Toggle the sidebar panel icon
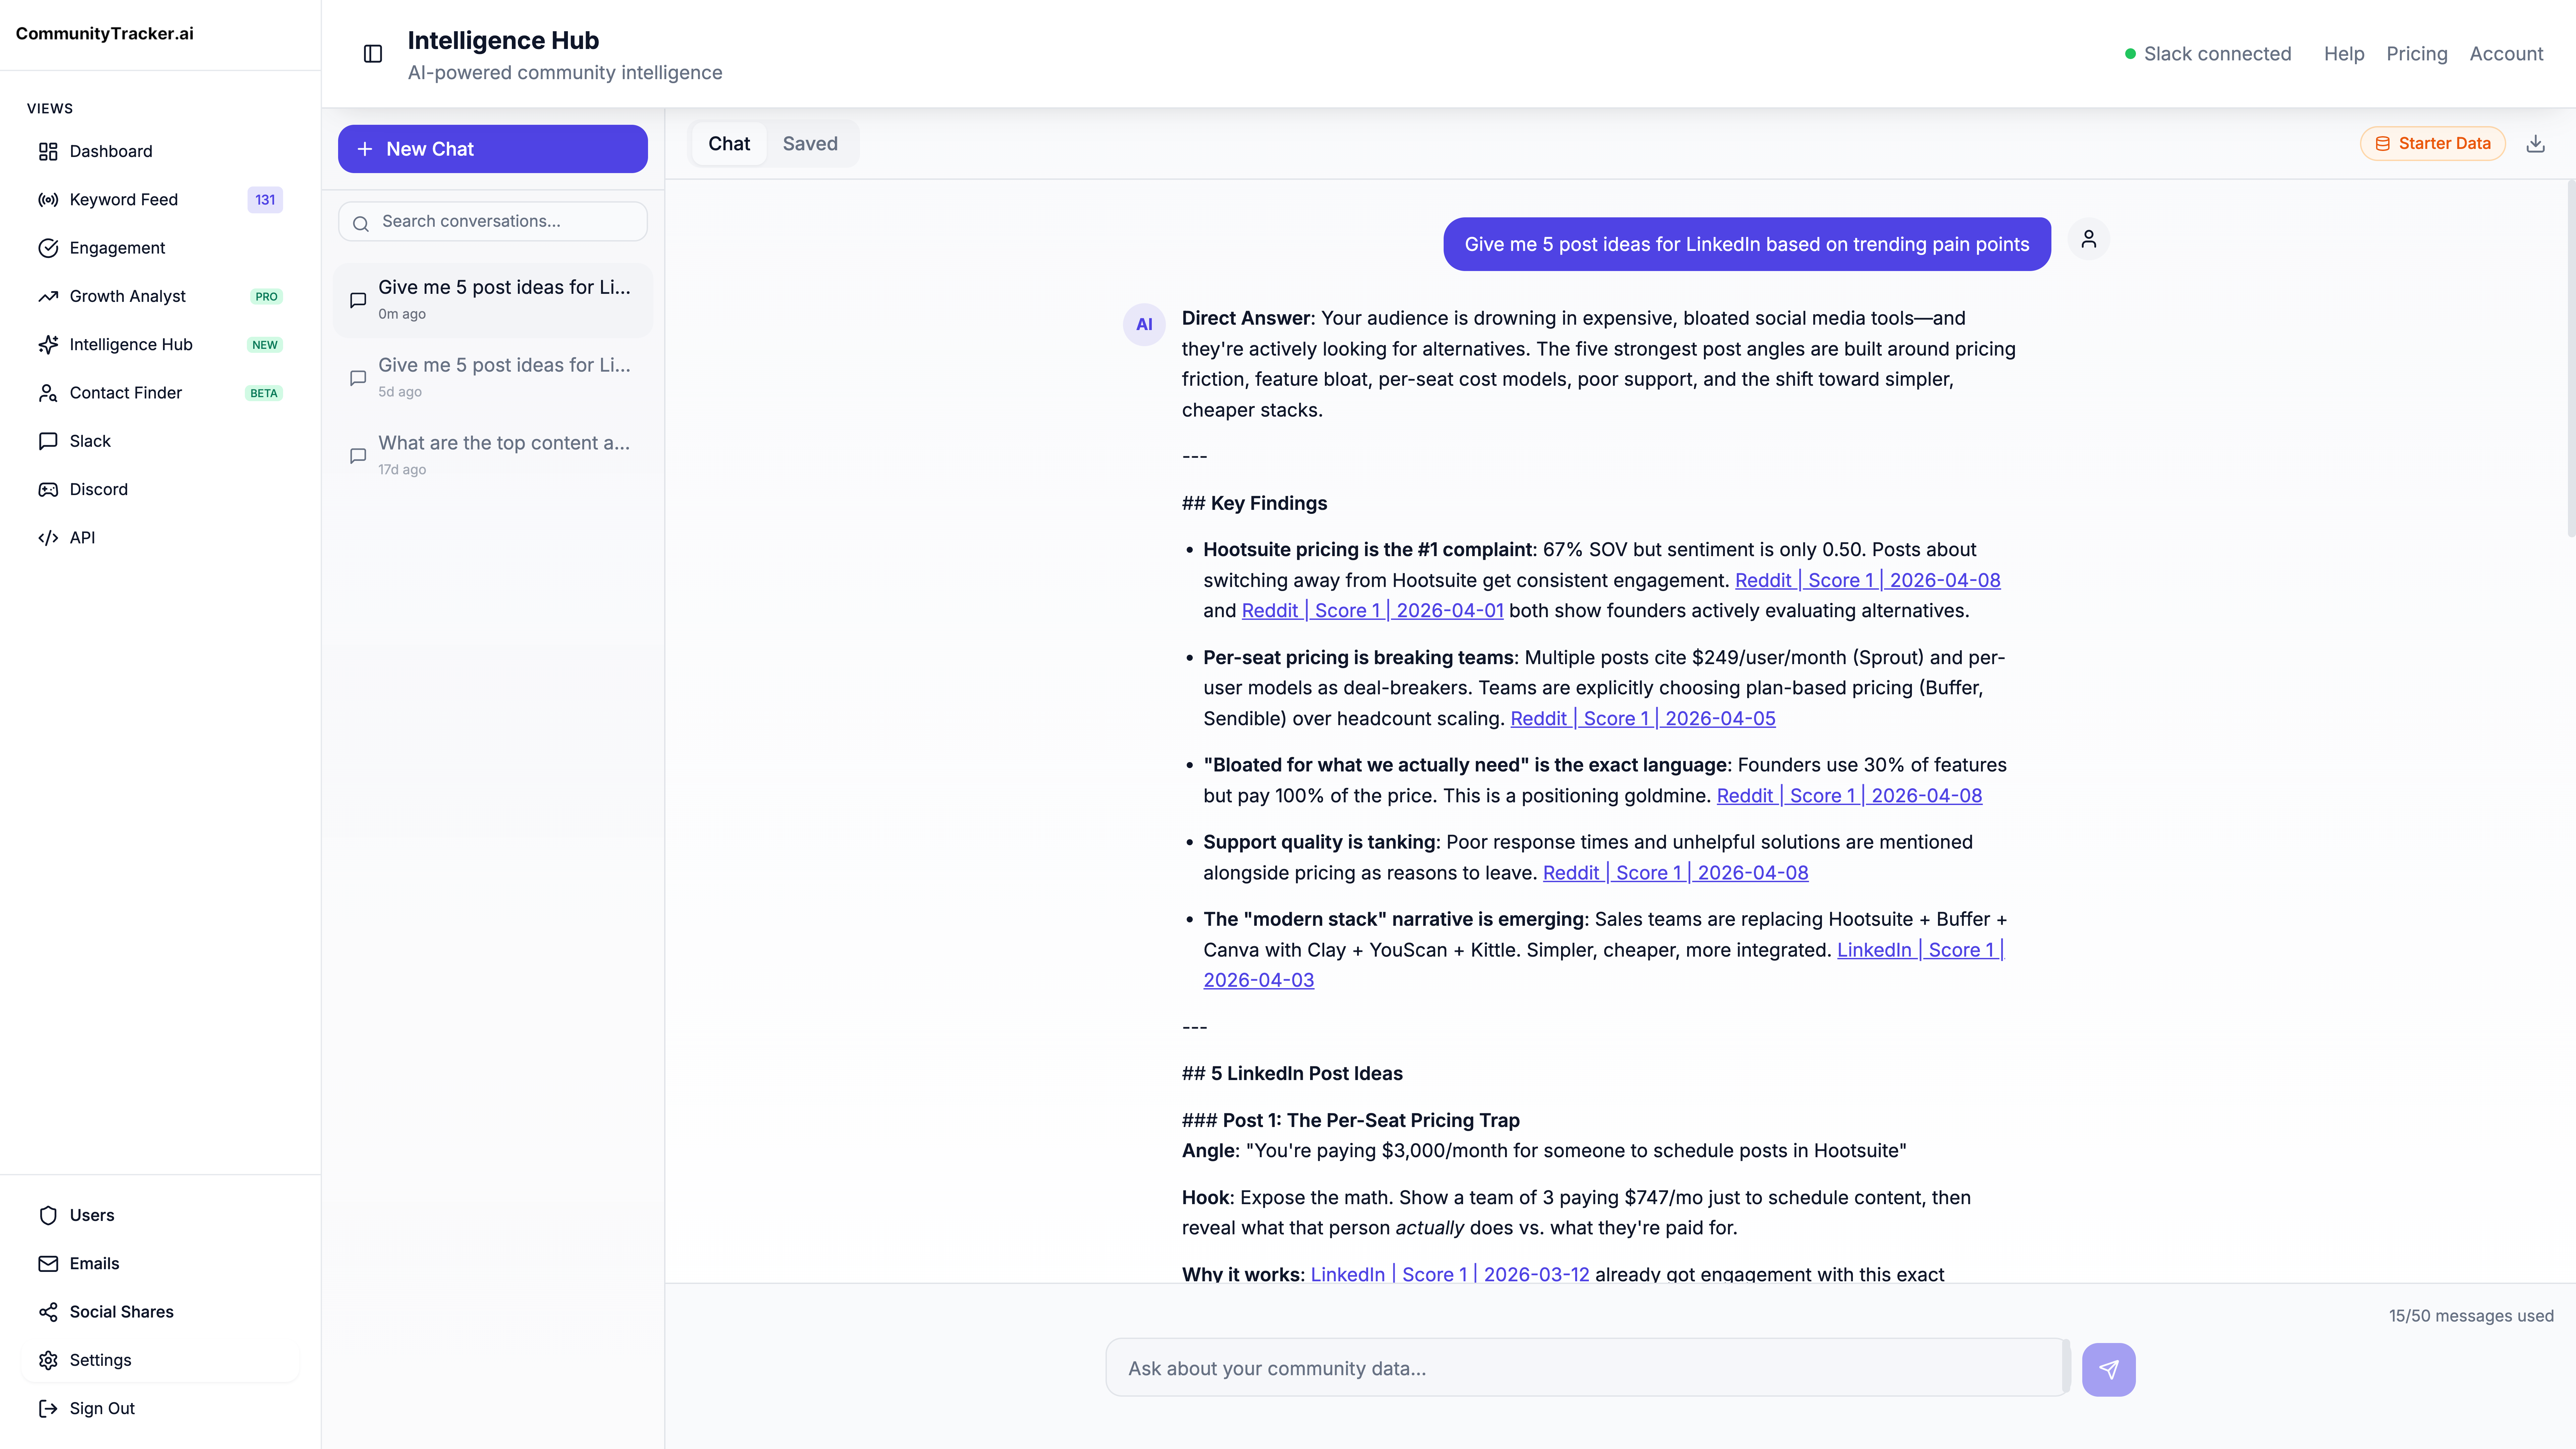The width and height of the screenshot is (2576, 1449). click(x=373, y=54)
